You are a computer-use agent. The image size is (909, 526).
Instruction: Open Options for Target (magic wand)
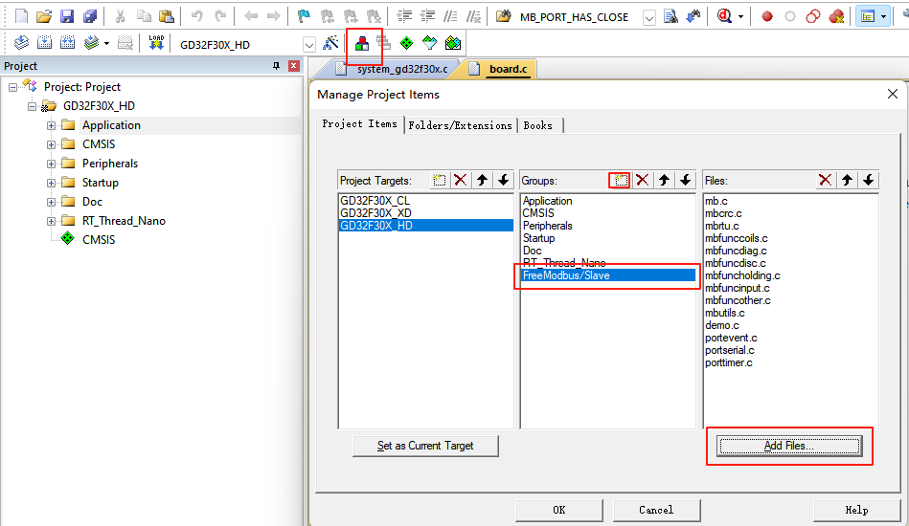[x=331, y=42]
